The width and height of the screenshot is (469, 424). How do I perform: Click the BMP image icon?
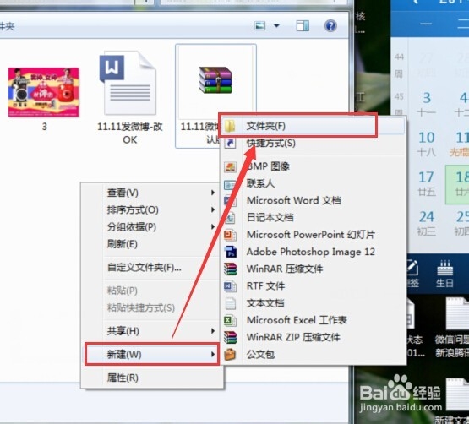230,167
